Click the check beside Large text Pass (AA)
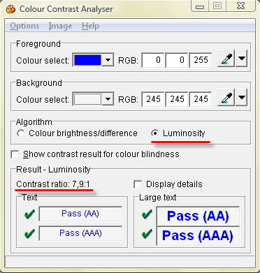The width and height of the screenshot is (260, 273). (147, 214)
